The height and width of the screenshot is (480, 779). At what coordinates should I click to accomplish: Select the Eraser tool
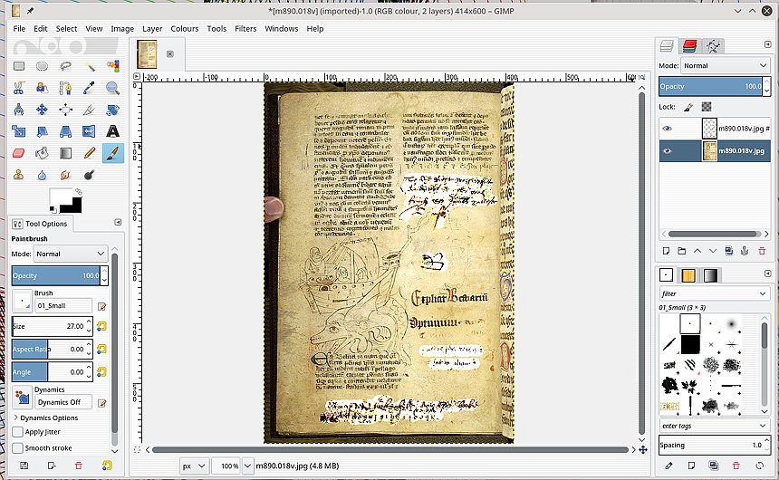pyautogui.click(x=19, y=153)
